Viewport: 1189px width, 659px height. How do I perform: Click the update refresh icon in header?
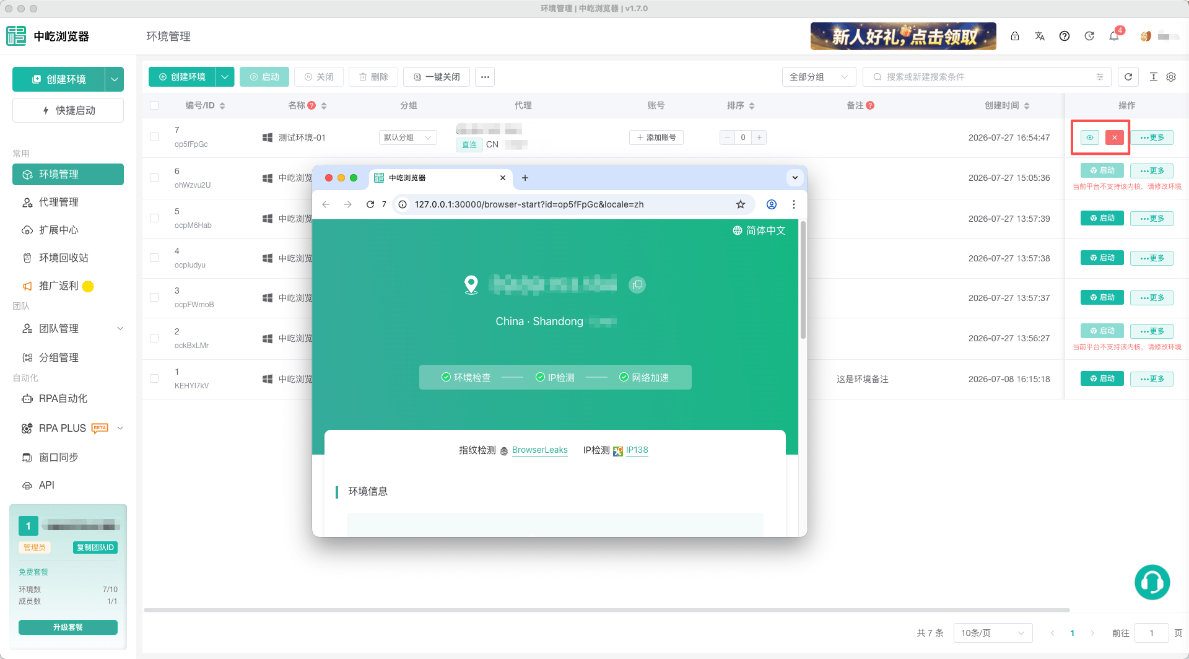click(1089, 36)
